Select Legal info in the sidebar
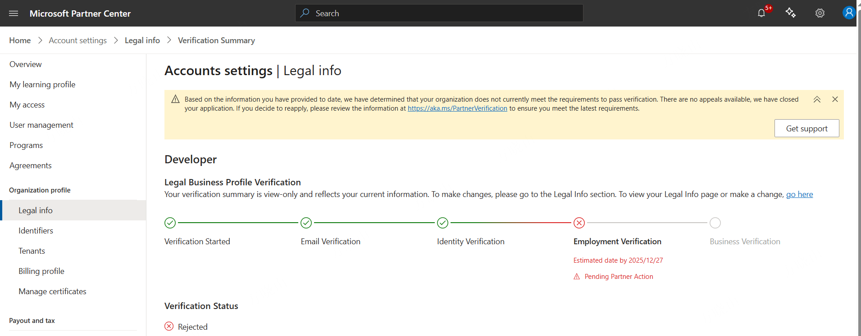The height and width of the screenshot is (336, 861). (x=74, y=210)
